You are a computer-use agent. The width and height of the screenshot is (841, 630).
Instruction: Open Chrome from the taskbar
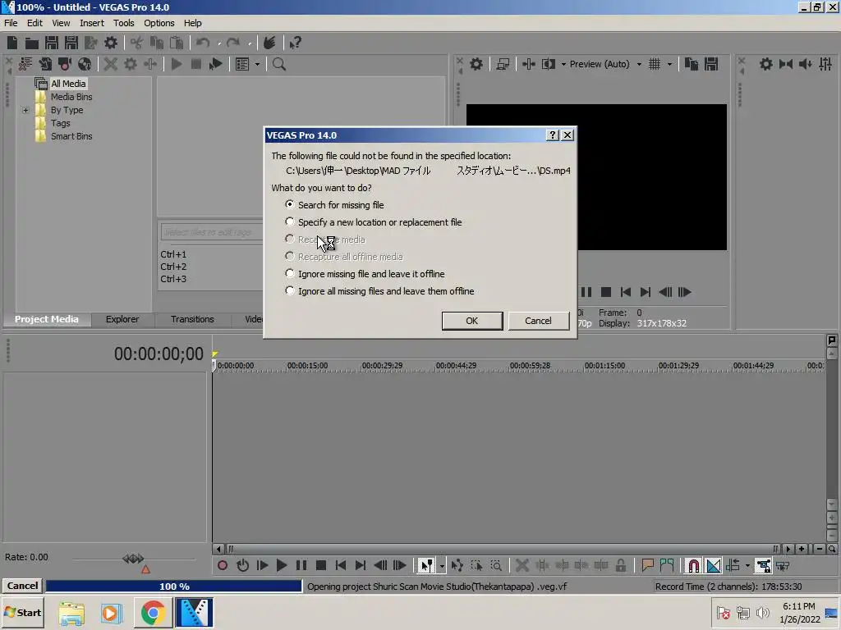(153, 613)
